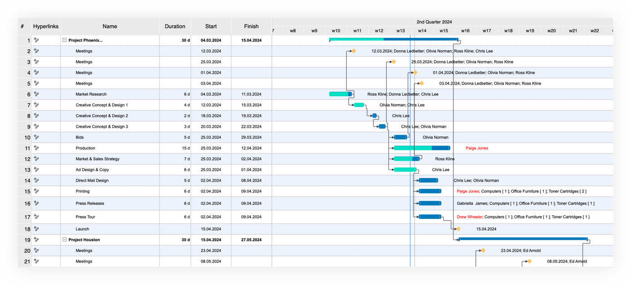Sort by the Duration column header
Screen dimensions: 631x286
pyautogui.click(x=175, y=27)
